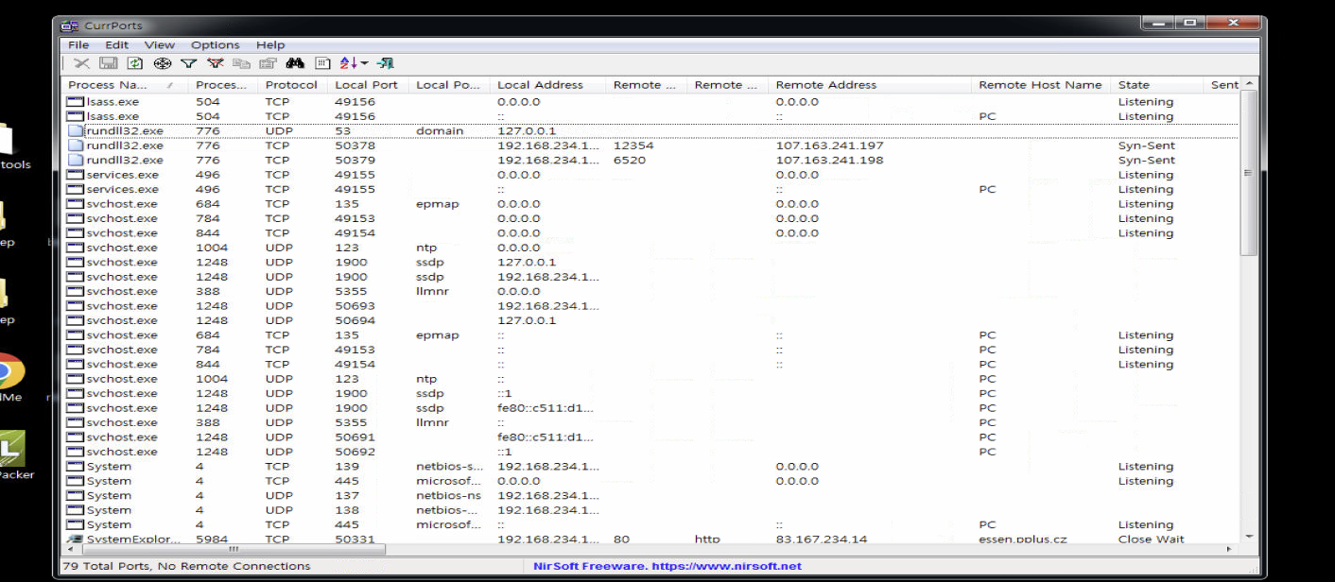Open the filter funnel toolbar icon
The height and width of the screenshot is (582, 1335).
coord(188,63)
